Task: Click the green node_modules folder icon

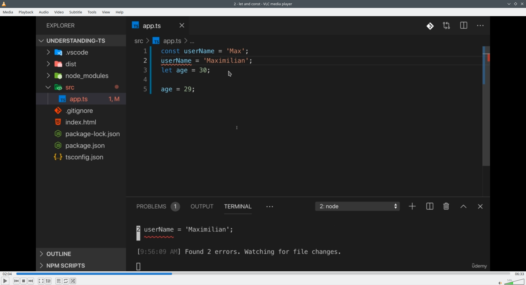Action: tap(58, 76)
